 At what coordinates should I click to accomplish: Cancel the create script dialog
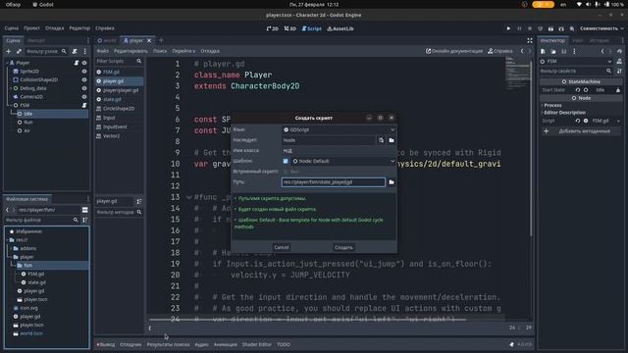click(x=282, y=247)
